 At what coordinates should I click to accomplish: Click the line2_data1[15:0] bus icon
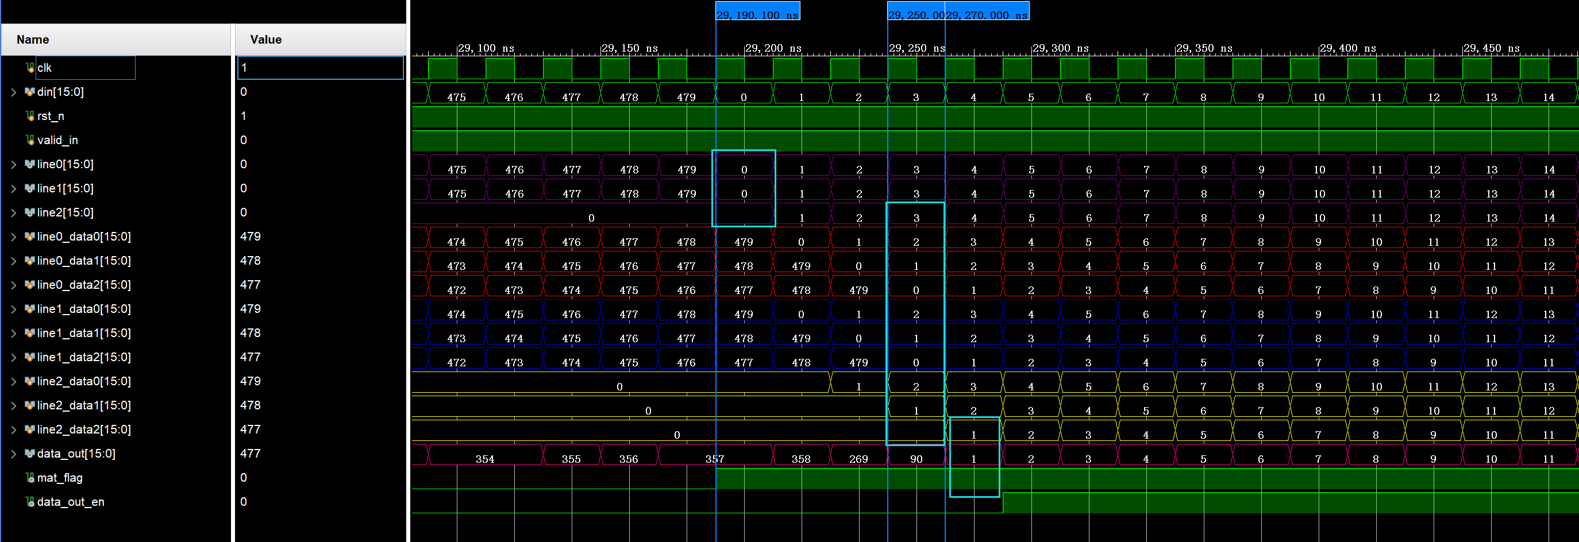(29, 405)
